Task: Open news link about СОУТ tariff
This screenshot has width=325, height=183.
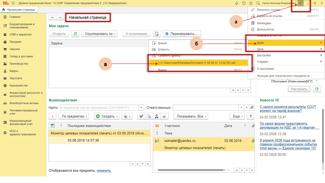Action: pyautogui.click(x=288, y=109)
